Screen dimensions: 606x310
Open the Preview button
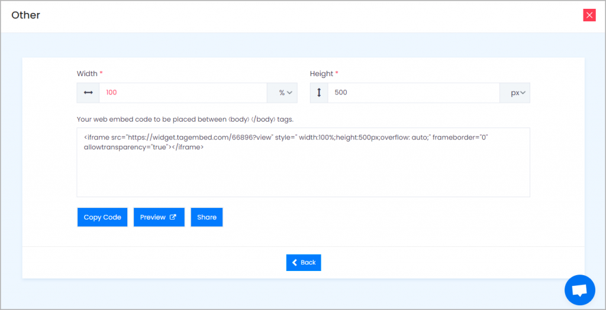(159, 217)
